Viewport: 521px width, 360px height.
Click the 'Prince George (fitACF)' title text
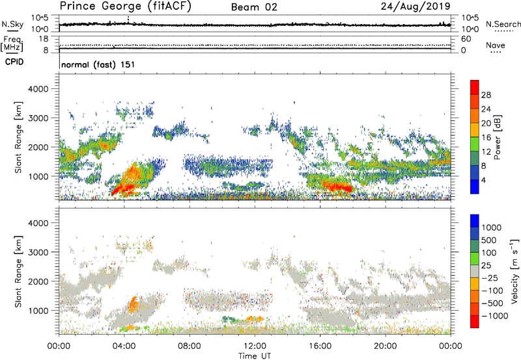(x=126, y=6)
